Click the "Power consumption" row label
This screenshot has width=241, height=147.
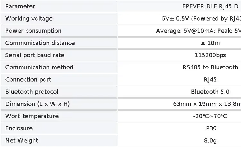tap(33, 31)
